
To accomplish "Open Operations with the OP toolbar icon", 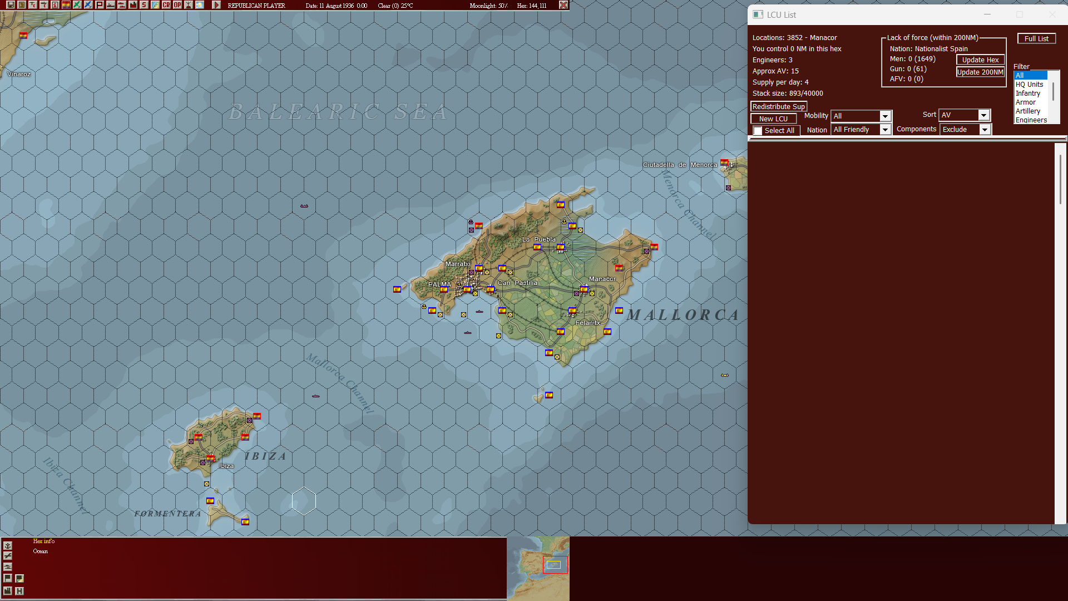I will coord(177,5).
